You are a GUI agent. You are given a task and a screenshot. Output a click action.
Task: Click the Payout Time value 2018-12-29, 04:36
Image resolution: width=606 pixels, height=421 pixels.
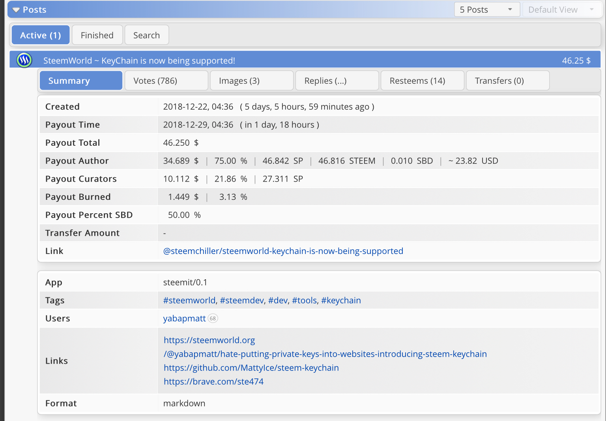tap(198, 125)
